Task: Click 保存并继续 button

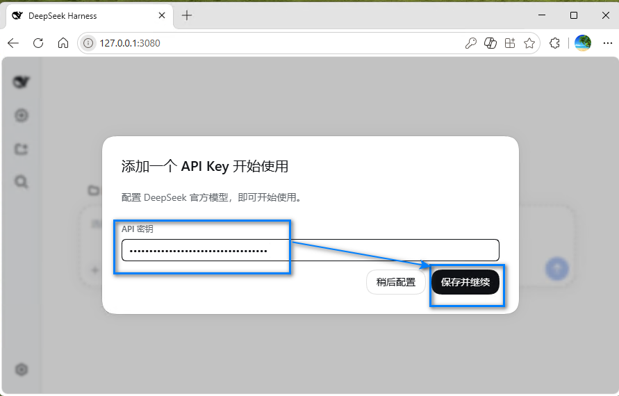Action: 465,282
